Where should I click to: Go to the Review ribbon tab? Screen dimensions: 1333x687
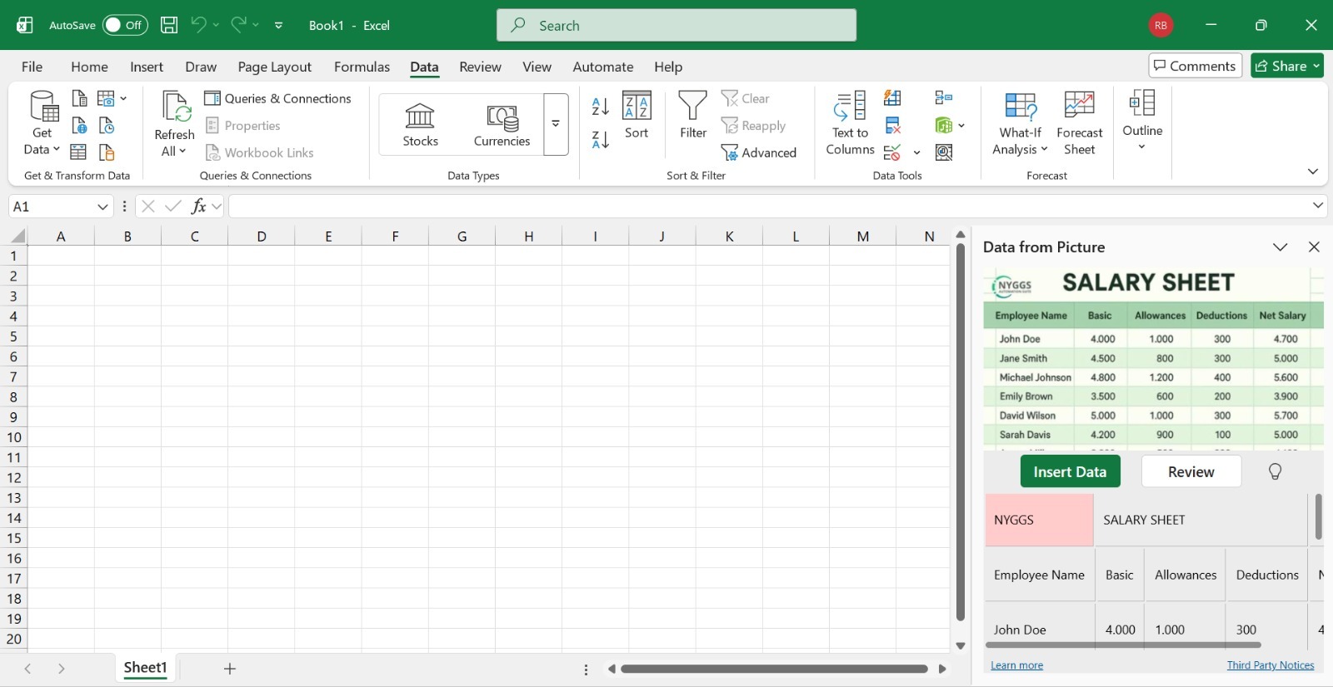[x=480, y=67]
